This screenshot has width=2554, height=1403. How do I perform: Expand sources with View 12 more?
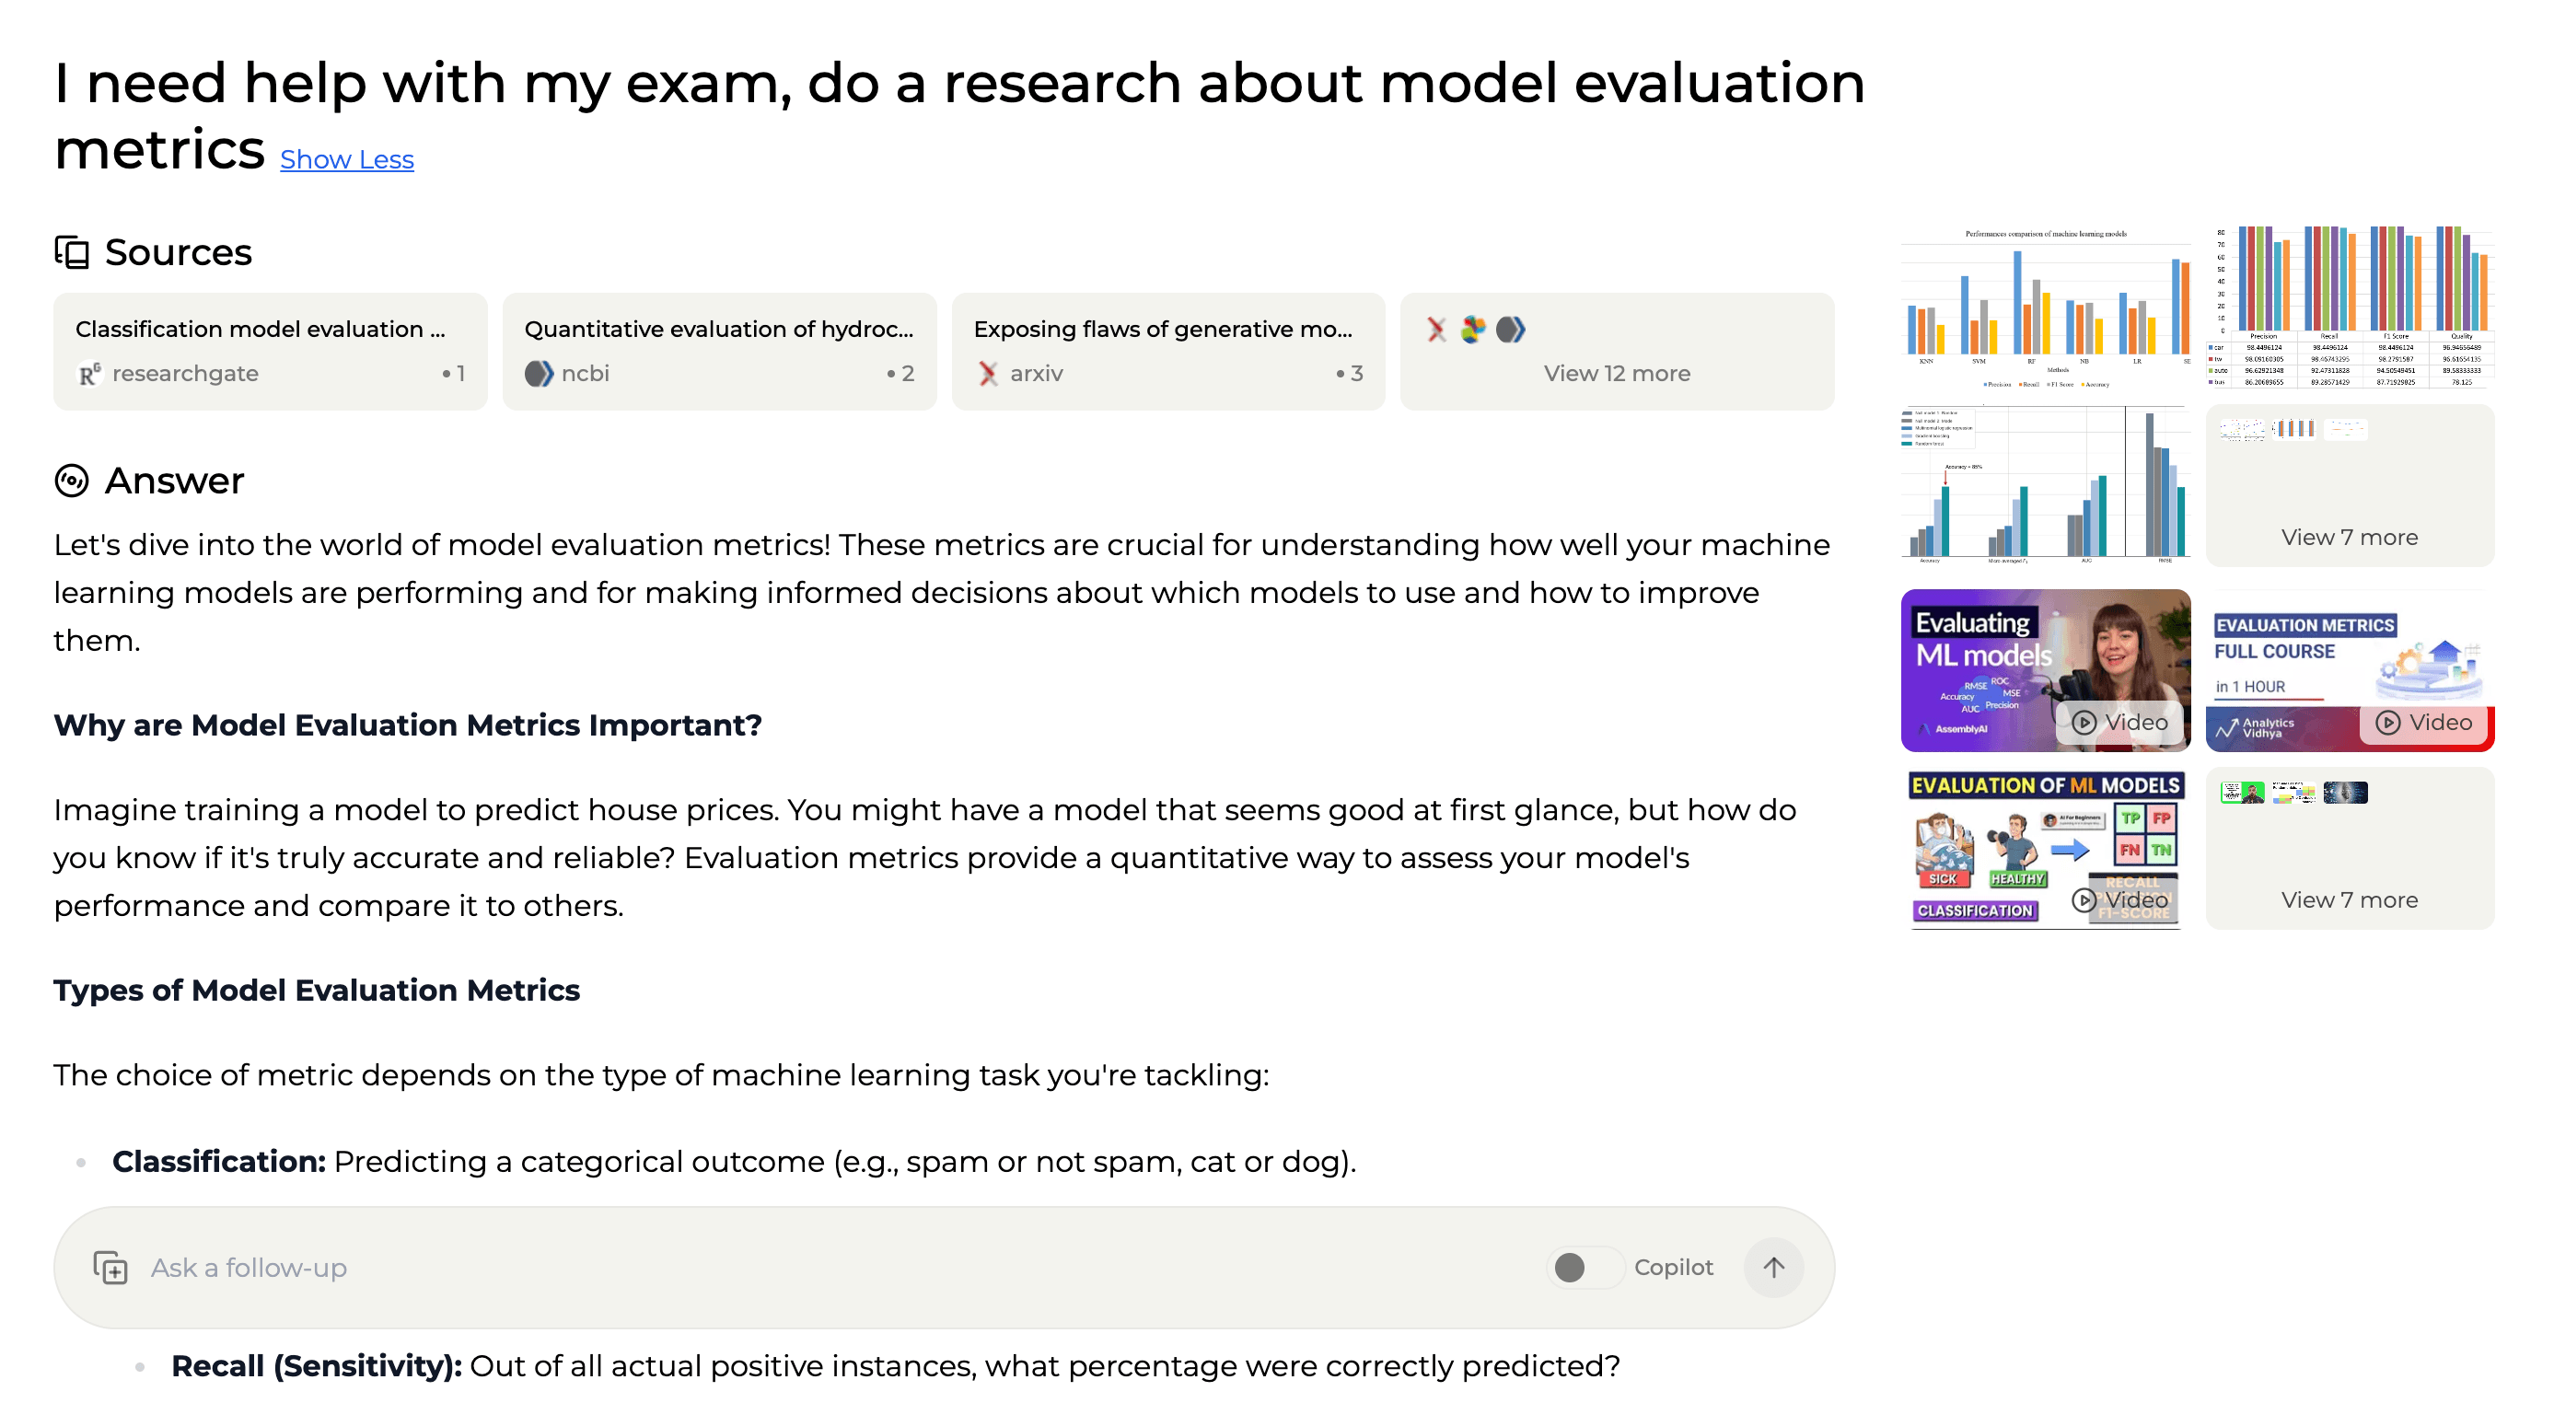click(1617, 351)
